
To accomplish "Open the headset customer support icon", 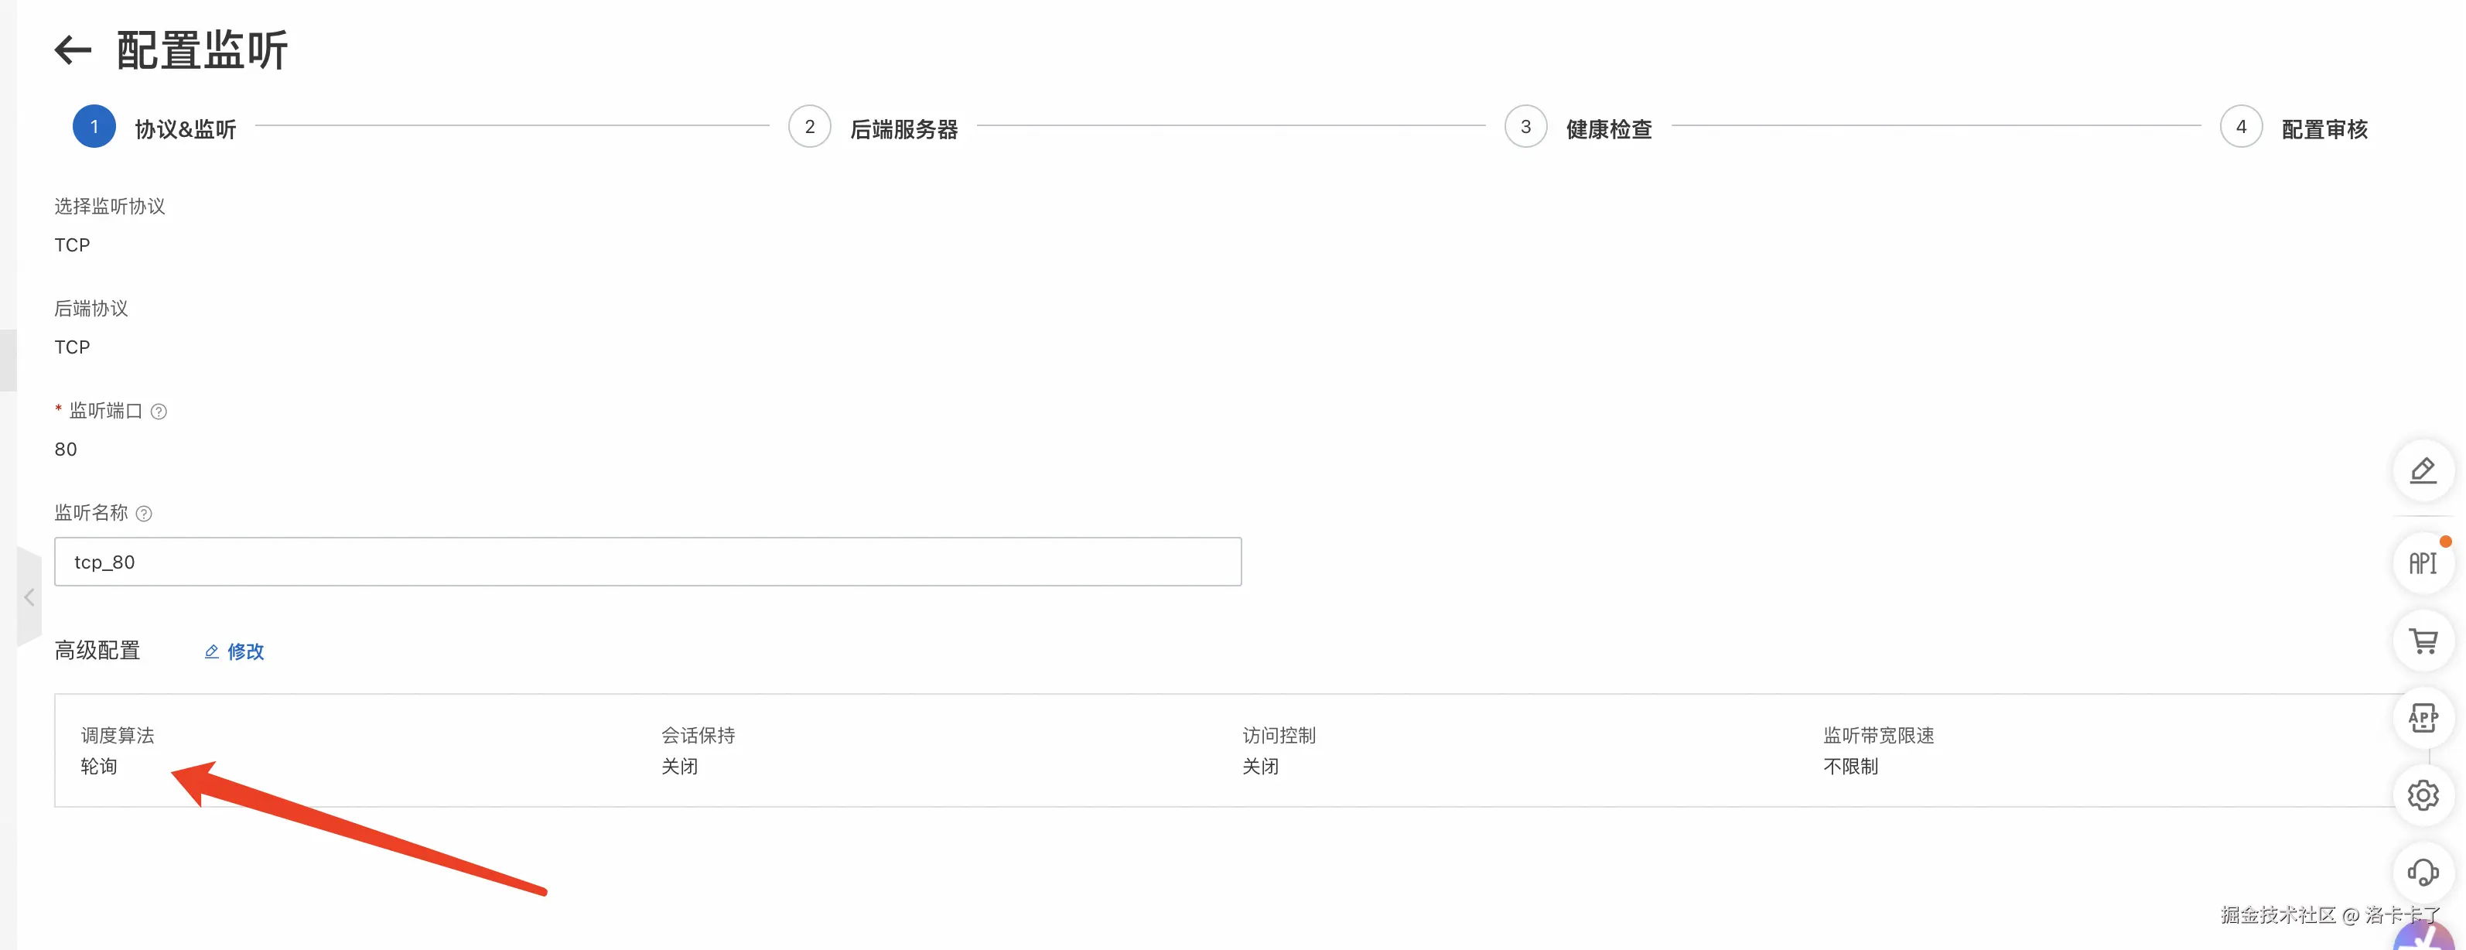I will [x=2422, y=871].
